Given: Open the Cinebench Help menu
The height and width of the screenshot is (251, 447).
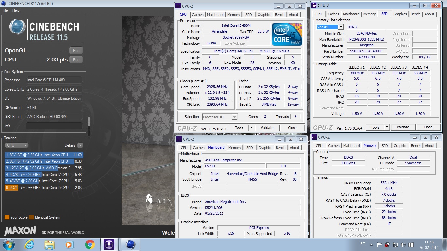Looking at the screenshot, I should [x=16, y=10].
